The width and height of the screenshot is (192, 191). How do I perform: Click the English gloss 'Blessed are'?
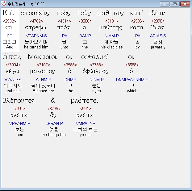[x=43, y=91]
